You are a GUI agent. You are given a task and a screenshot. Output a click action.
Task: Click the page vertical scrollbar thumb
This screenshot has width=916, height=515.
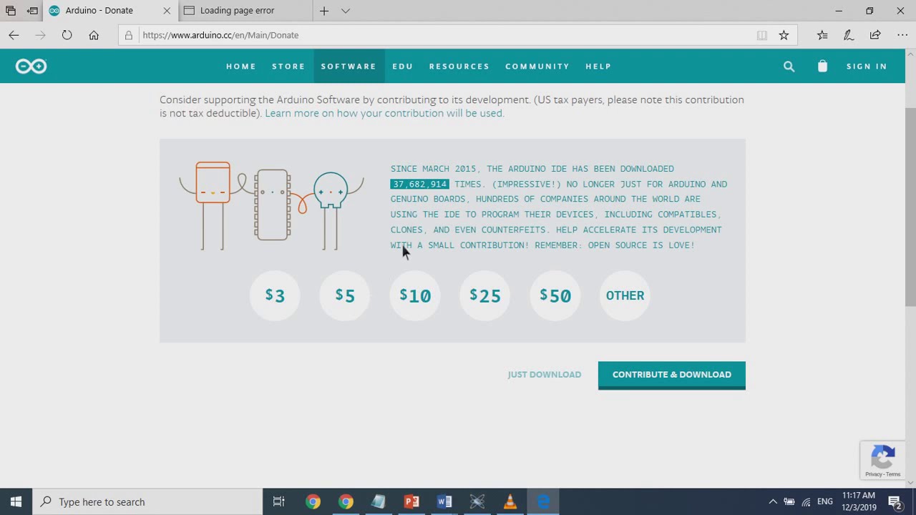point(910,207)
